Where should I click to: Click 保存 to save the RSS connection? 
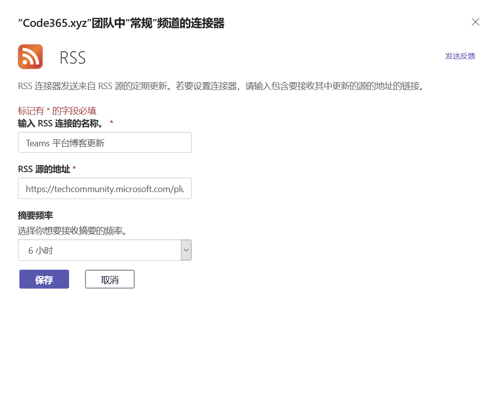[44, 279]
